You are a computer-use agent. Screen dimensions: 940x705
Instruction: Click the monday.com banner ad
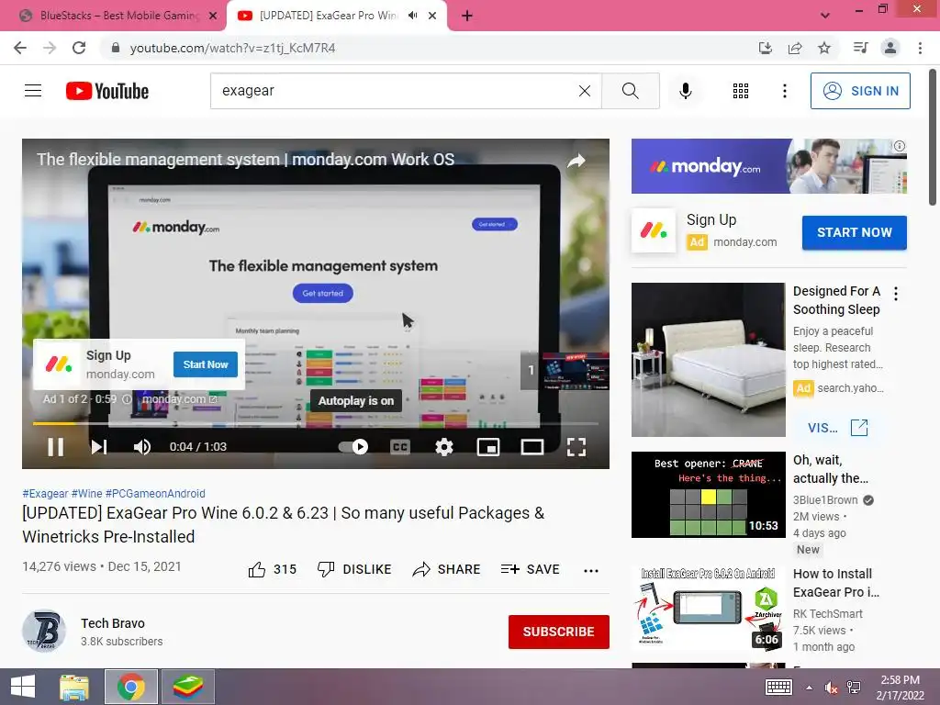[768, 166]
